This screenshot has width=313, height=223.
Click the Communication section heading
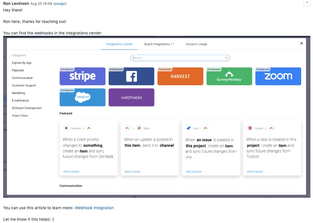tap(71, 186)
